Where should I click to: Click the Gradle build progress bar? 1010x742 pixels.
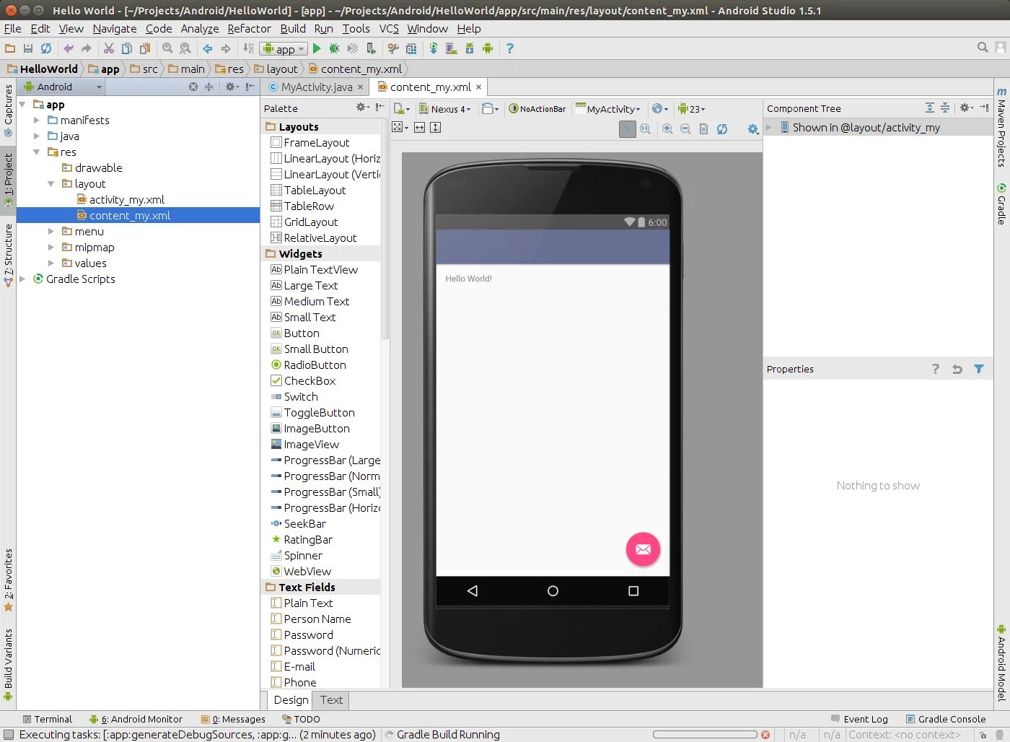pos(705,735)
